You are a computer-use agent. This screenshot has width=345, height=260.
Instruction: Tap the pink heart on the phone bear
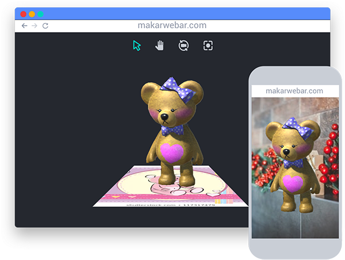pyautogui.click(x=293, y=183)
